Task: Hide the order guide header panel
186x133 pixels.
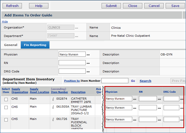Action: [x=5, y=22]
